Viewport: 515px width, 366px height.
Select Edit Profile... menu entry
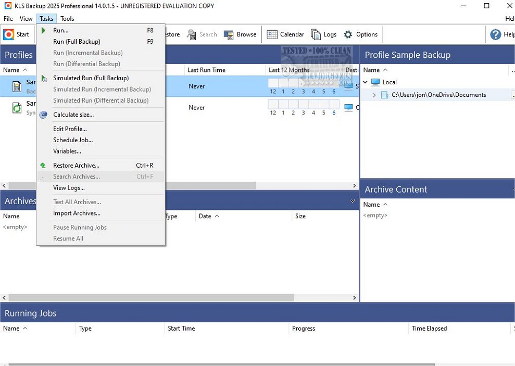click(101, 129)
